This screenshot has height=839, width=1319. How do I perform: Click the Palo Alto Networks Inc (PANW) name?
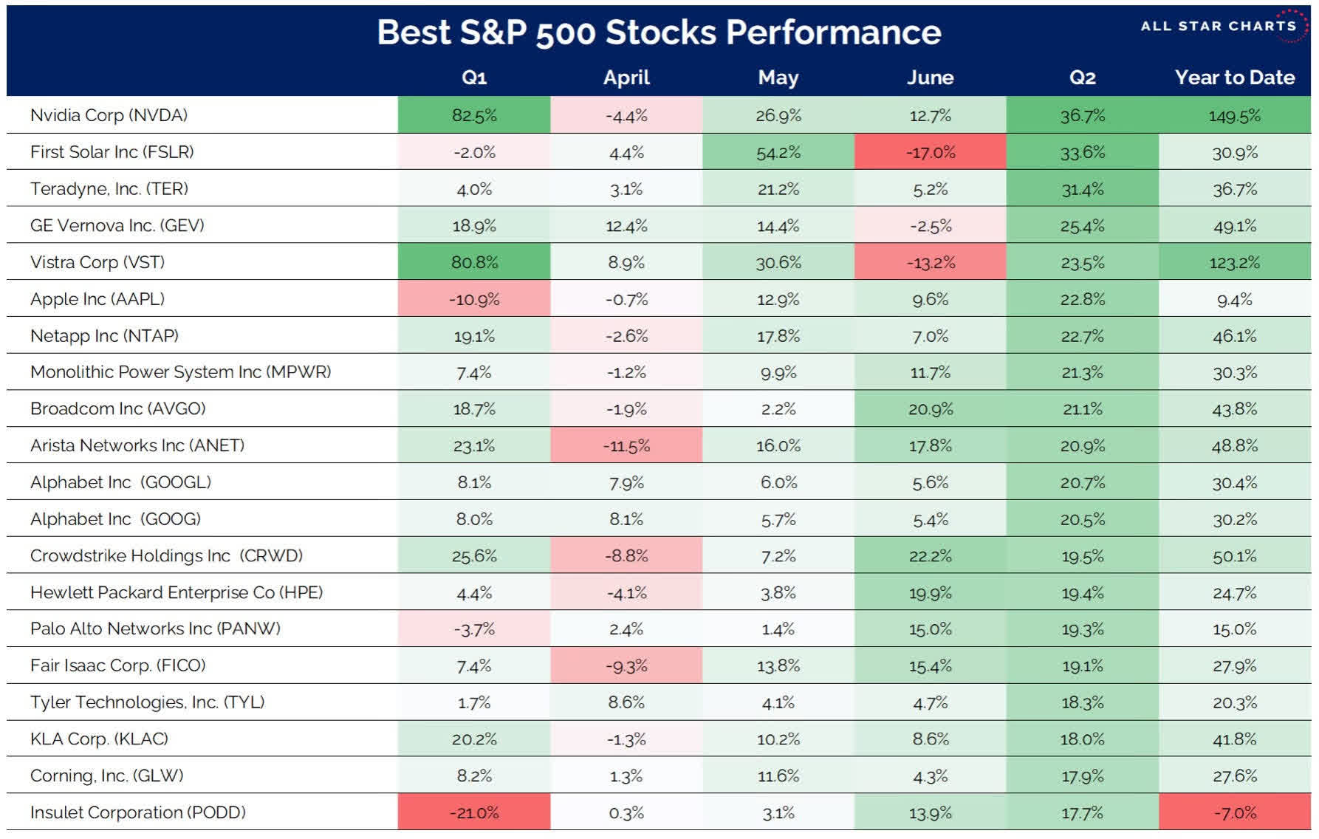tap(155, 629)
